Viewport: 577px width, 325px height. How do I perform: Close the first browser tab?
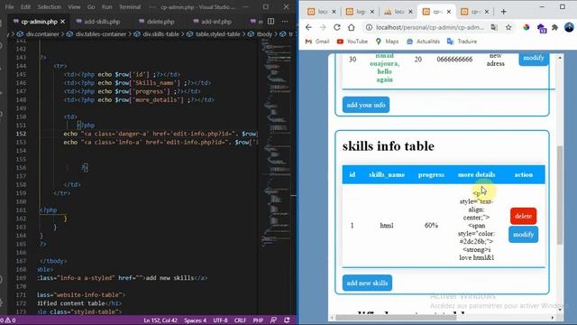[334, 12]
